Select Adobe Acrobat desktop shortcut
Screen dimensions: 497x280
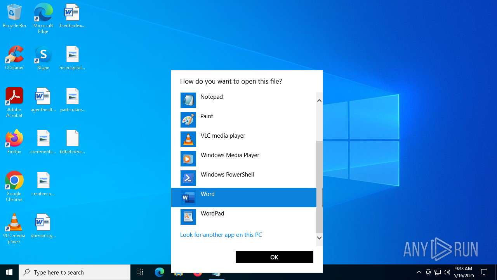14,103
